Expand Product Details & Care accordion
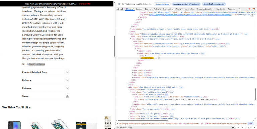This screenshot has height=129, width=257. pos(46,72)
